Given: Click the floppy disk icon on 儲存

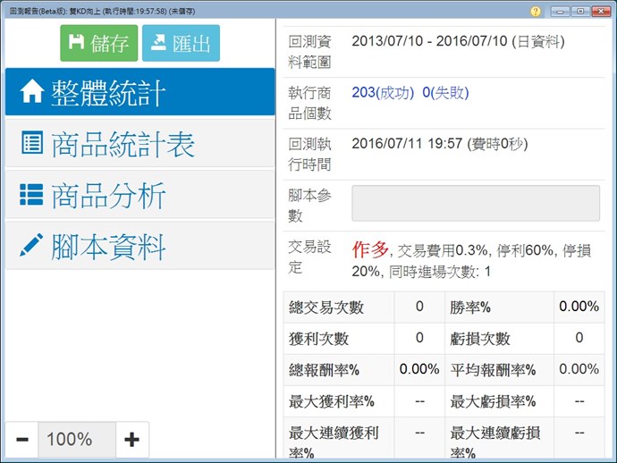Looking at the screenshot, I should (x=77, y=43).
